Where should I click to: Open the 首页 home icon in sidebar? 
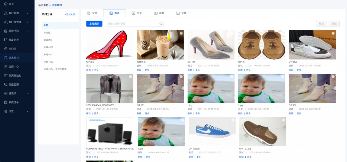[x=6, y=4]
